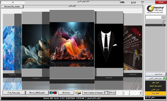Click the Officena logo image
167x101 pixels.
[156, 9]
